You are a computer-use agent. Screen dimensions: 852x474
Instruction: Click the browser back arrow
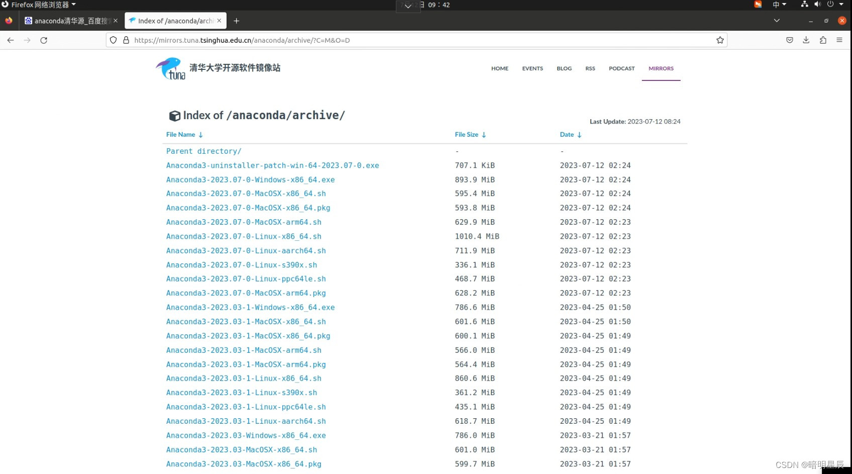(x=11, y=40)
